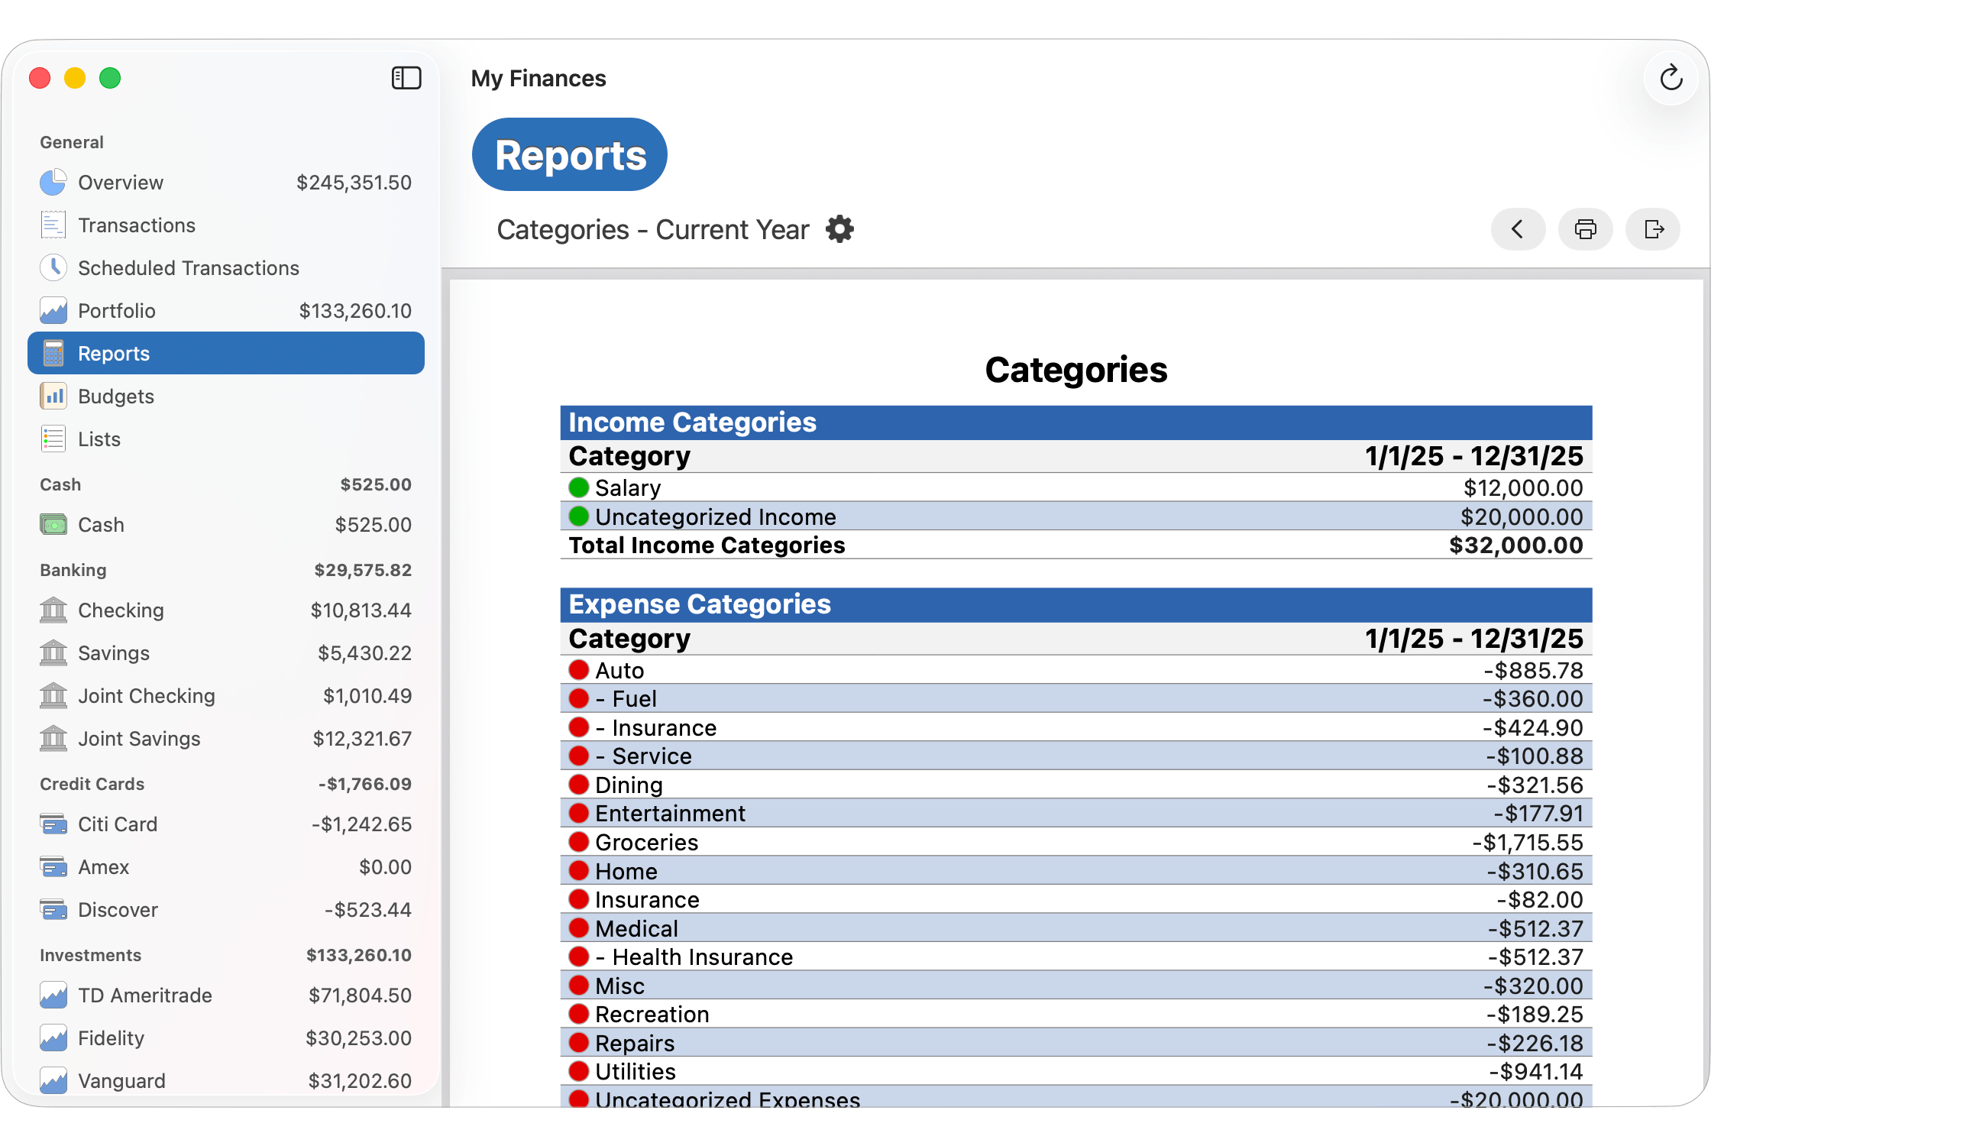Open the Checking bank account
The width and height of the screenshot is (1986, 1146).
click(x=121, y=610)
